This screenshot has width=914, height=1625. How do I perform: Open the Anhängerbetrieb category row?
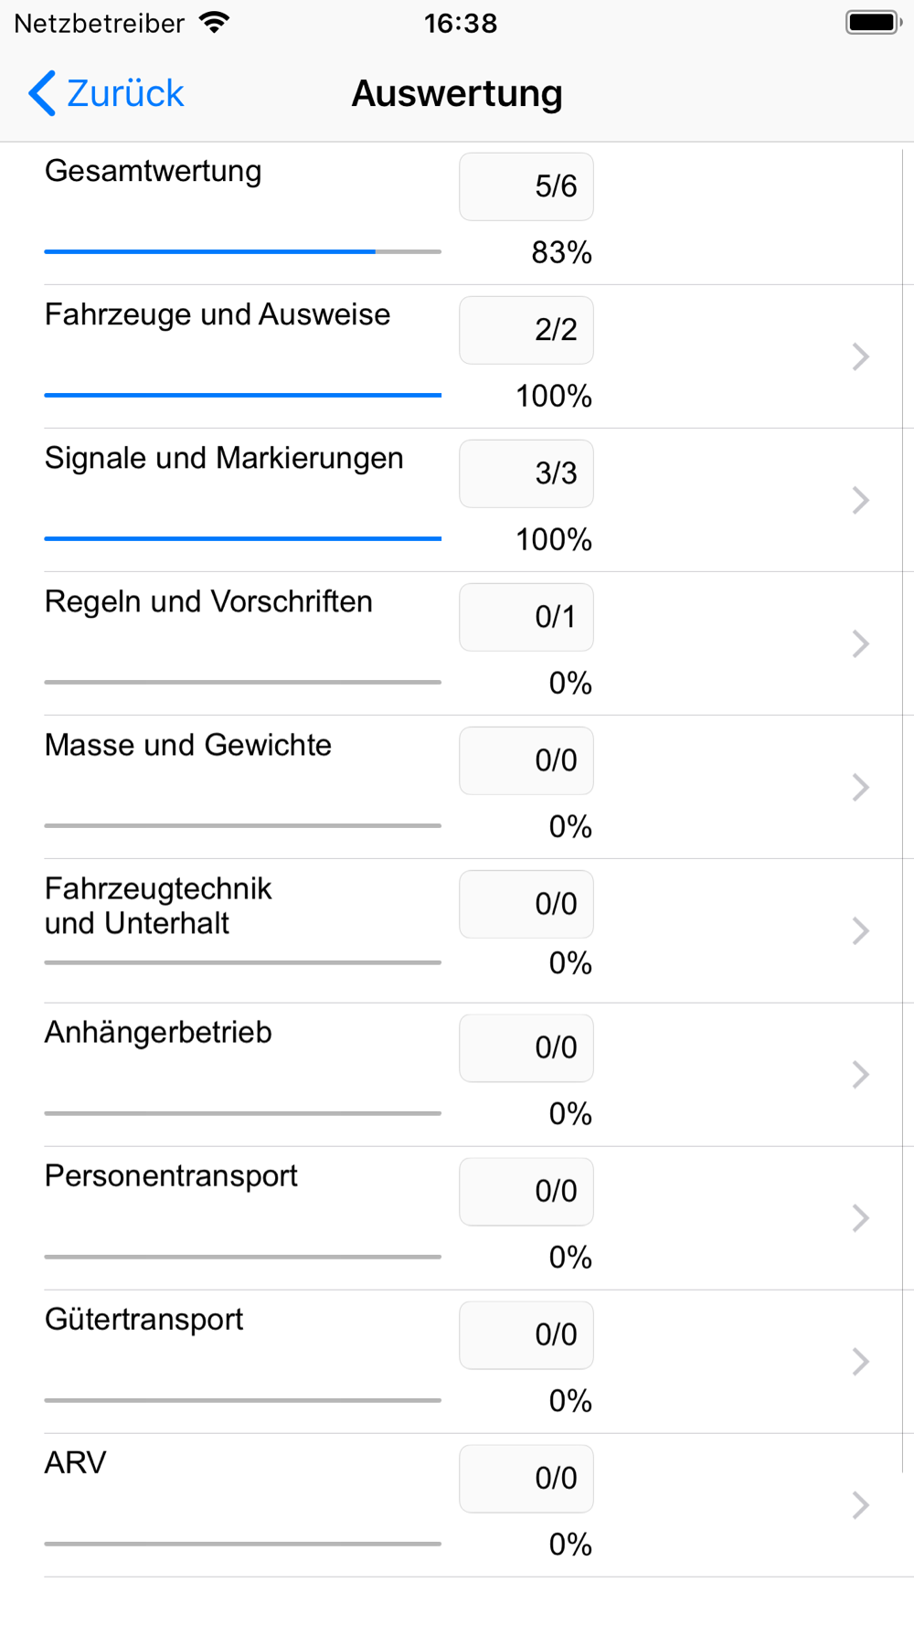tap(457, 1075)
